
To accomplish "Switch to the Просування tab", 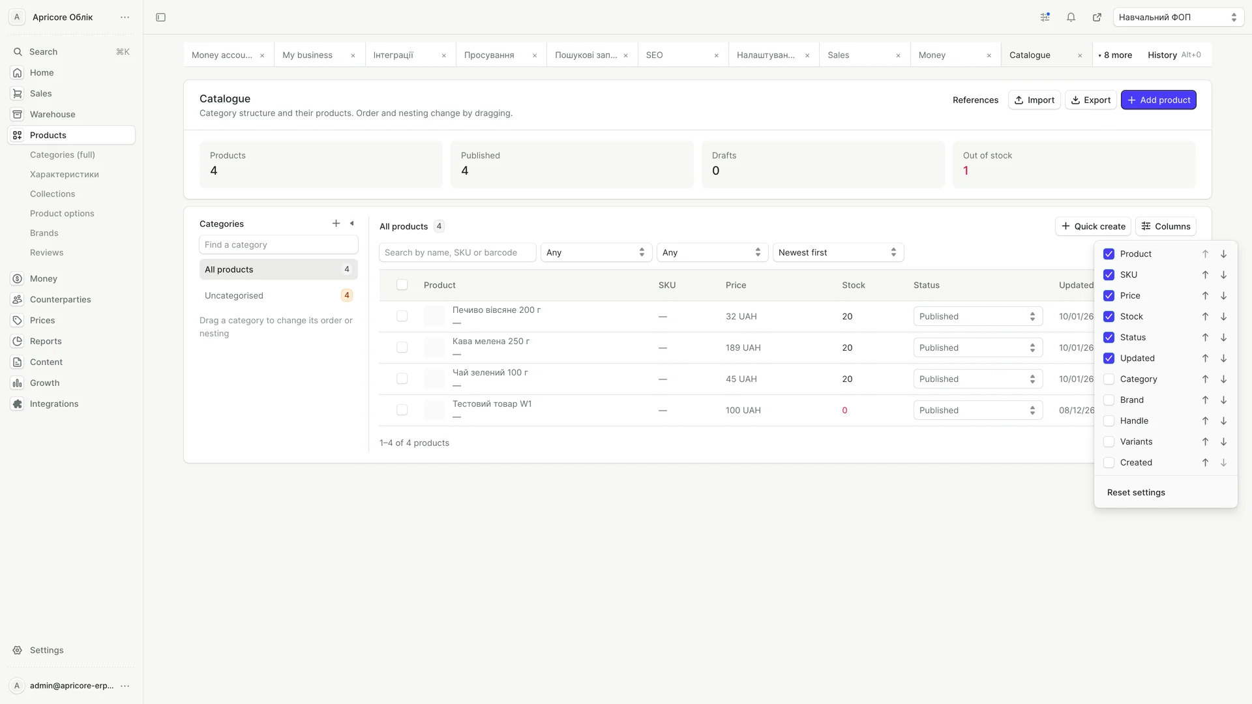I will 489,55.
